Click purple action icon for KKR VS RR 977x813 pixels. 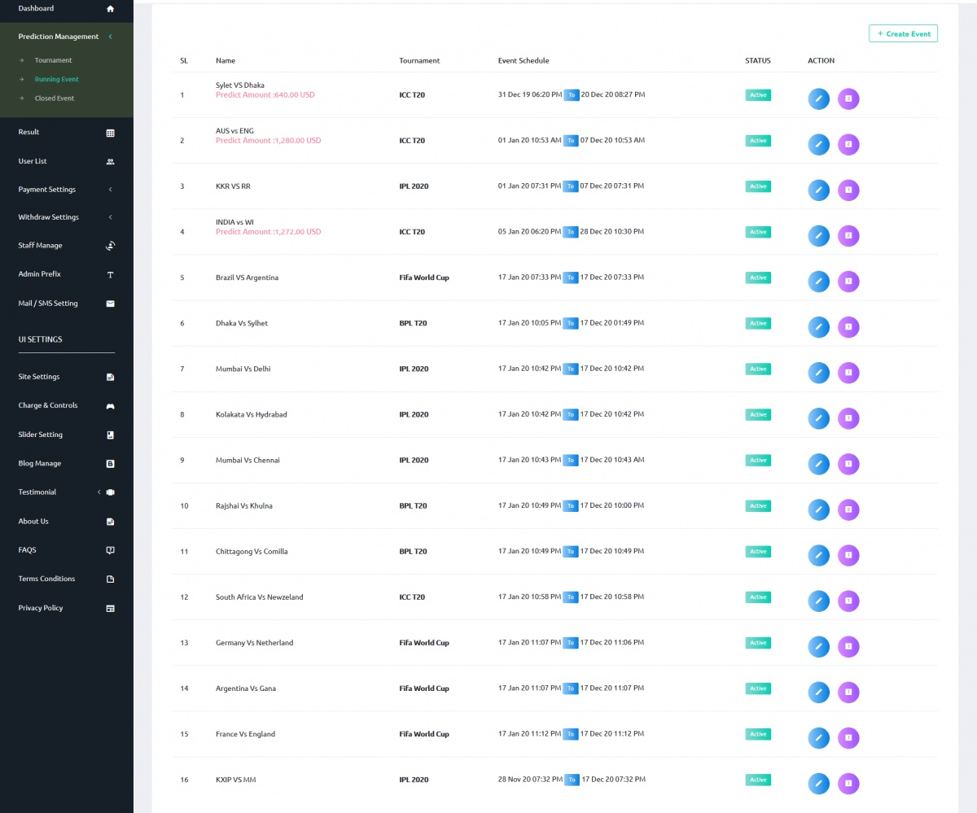pyautogui.click(x=848, y=190)
